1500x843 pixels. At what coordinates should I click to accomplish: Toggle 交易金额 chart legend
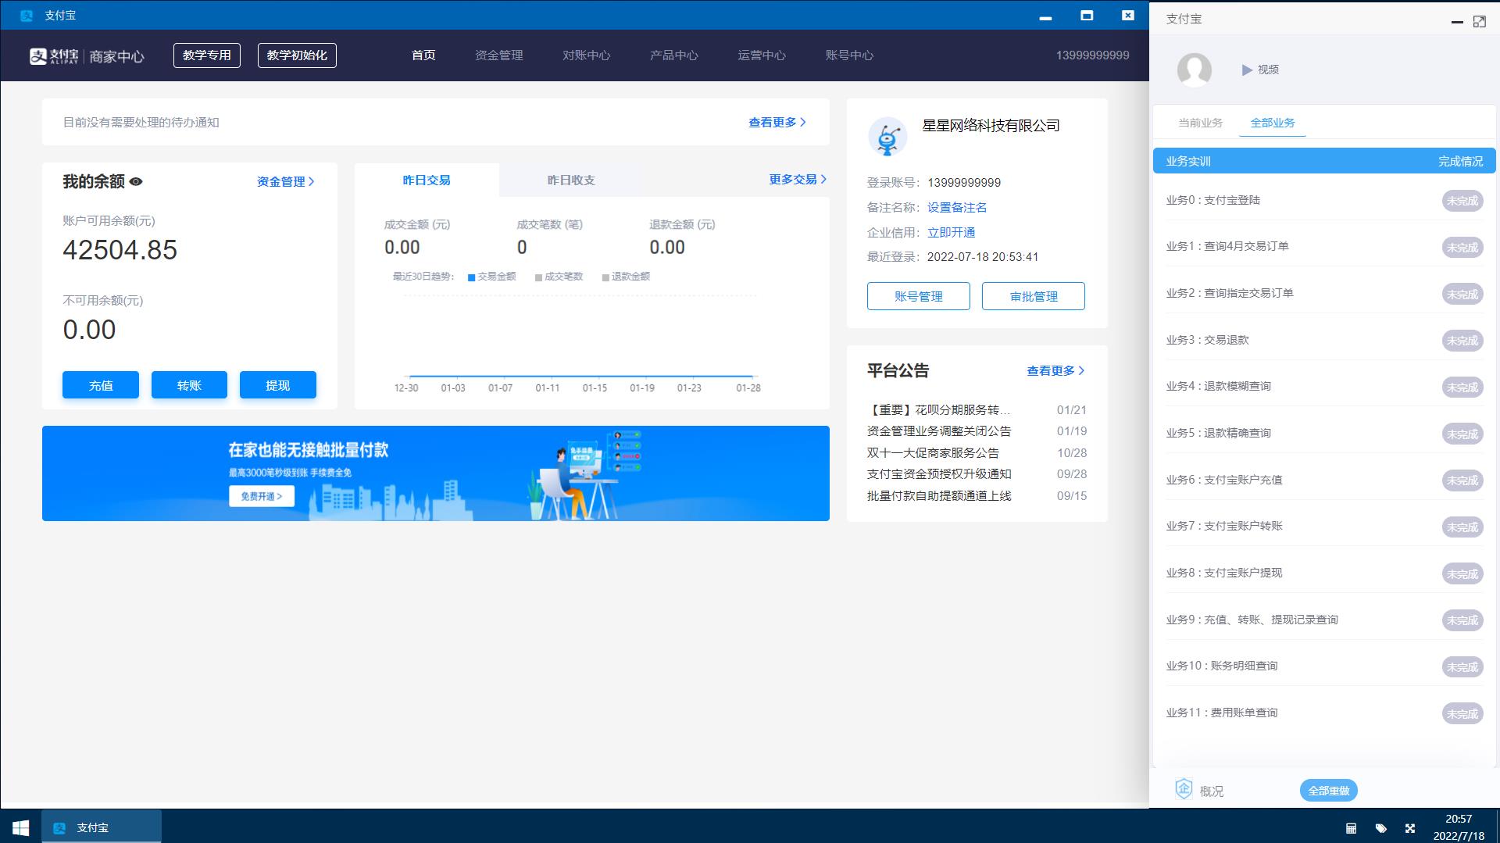491,277
